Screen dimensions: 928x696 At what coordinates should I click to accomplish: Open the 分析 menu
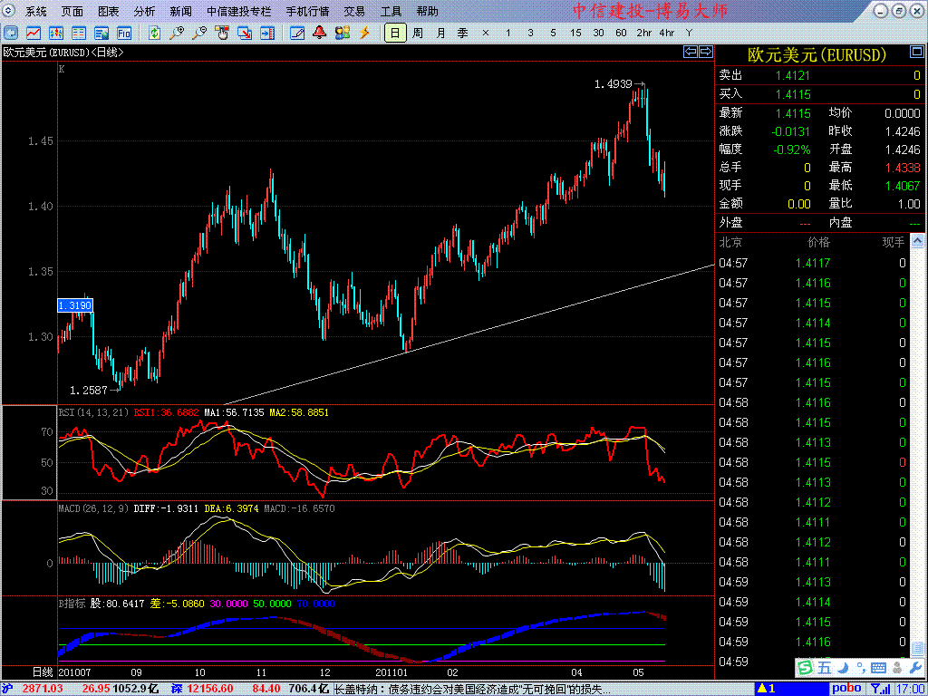coord(144,11)
